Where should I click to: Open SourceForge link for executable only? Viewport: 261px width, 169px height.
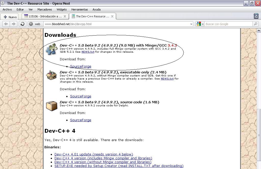pyautogui.click(x=81, y=96)
